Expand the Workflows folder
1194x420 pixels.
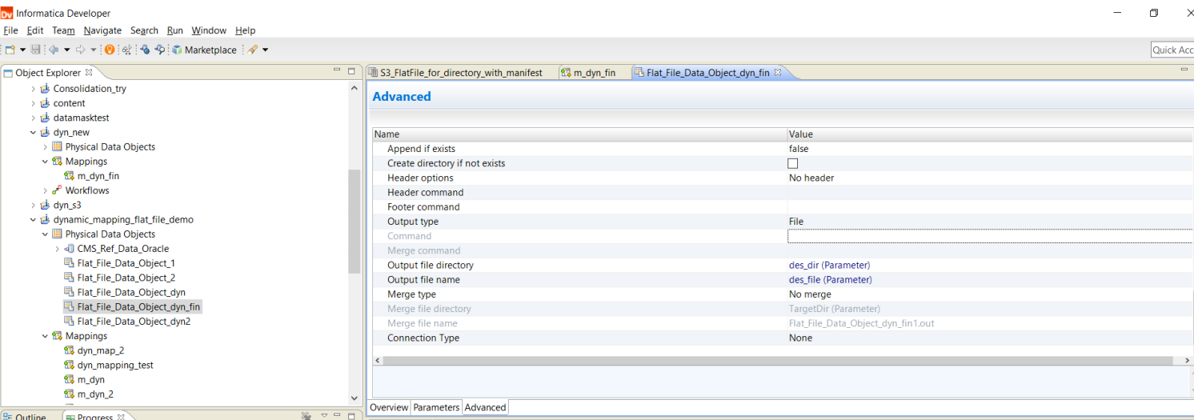pyautogui.click(x=46, y=190)
